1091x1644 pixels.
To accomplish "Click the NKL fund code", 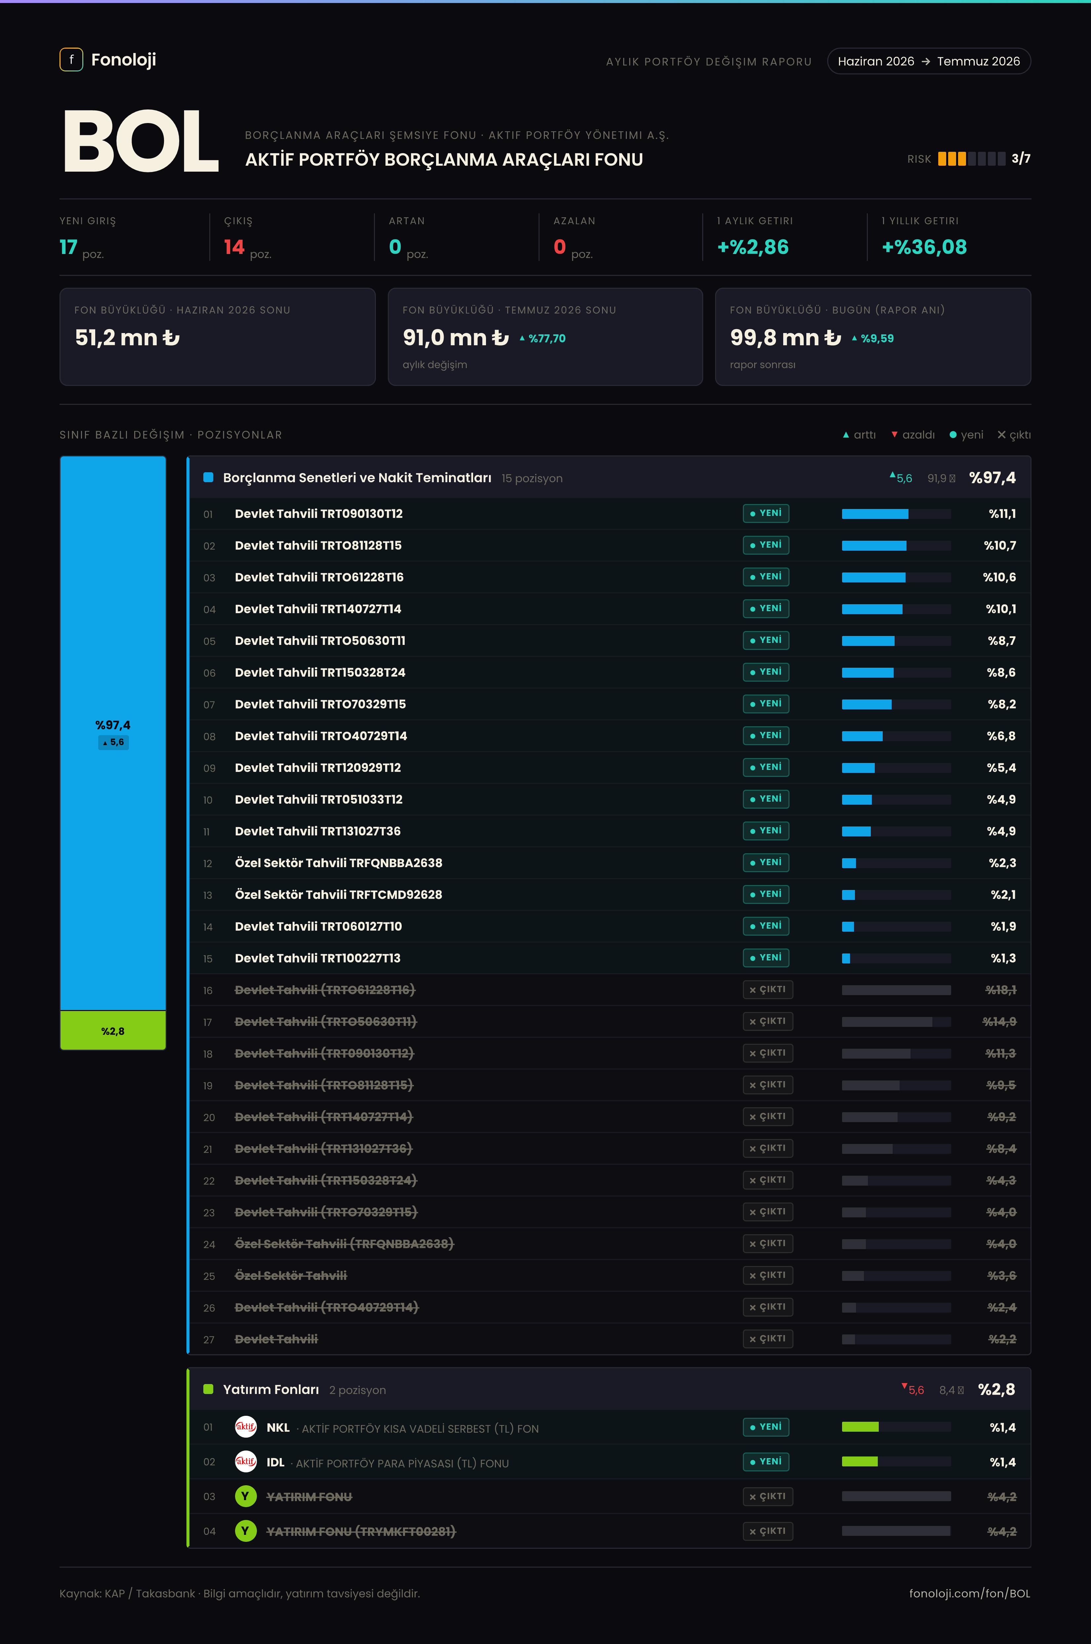I will tap(278, 1427).
